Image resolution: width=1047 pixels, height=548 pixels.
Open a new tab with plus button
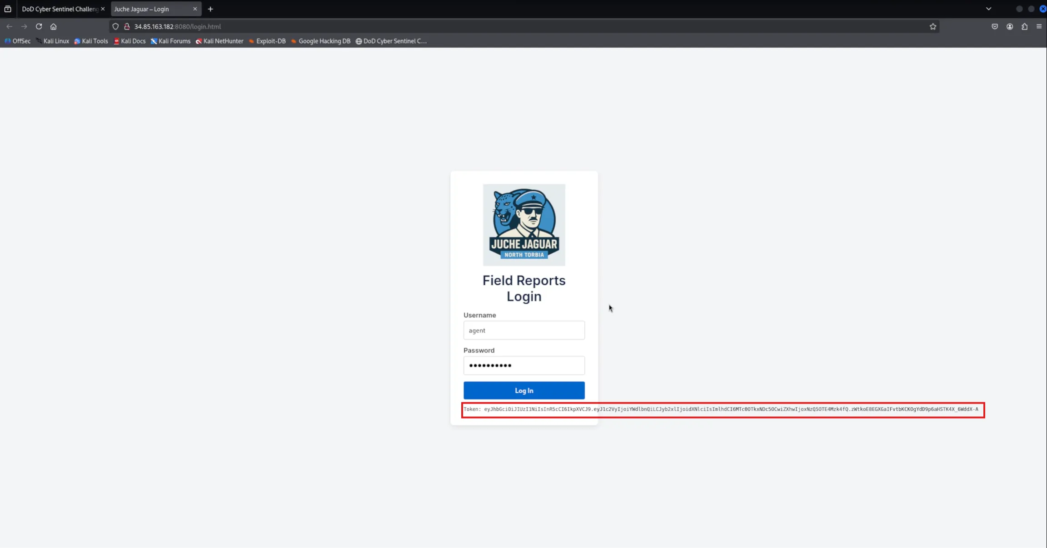(x=210, y=9)
